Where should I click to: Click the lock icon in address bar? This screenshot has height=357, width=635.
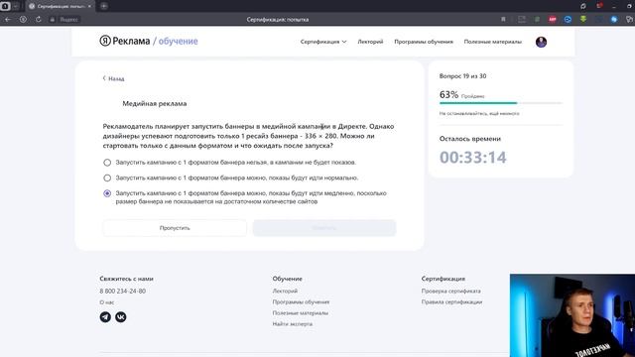click(x=53, y=20)
